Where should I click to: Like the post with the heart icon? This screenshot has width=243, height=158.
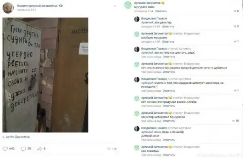[x=5, y=149]
